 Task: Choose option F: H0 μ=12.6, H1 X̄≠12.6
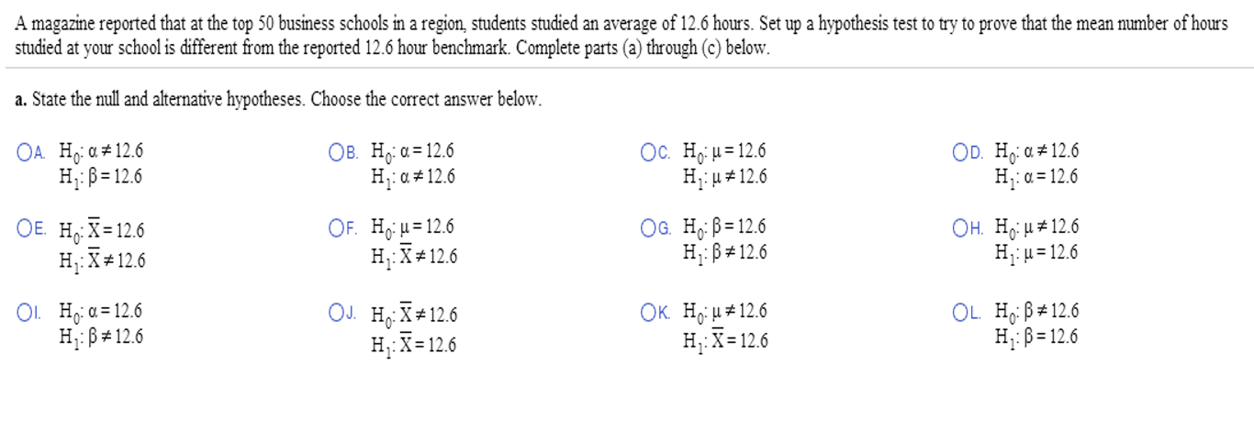[335, 228]
